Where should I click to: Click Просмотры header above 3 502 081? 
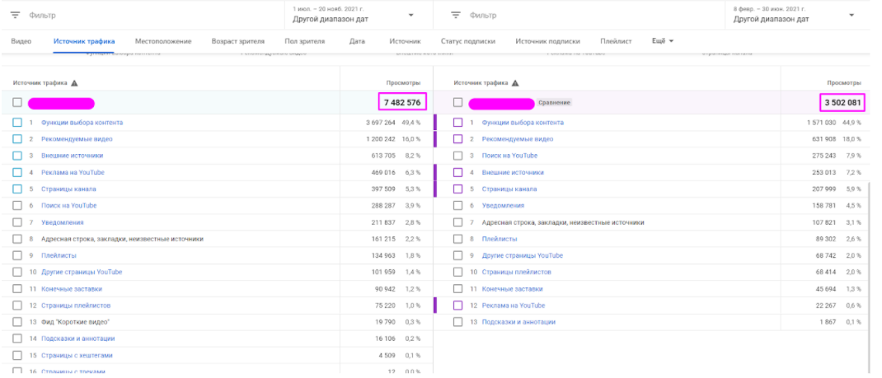coord(844,83)
